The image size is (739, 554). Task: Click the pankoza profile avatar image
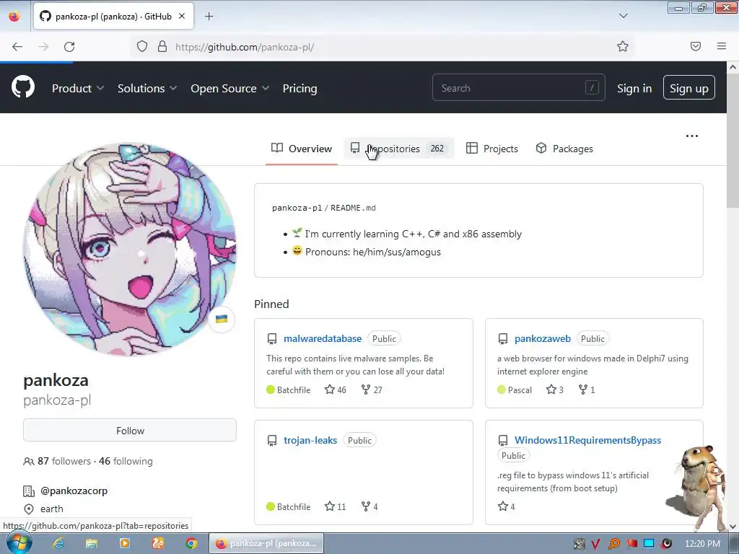(x=130, y=250)
